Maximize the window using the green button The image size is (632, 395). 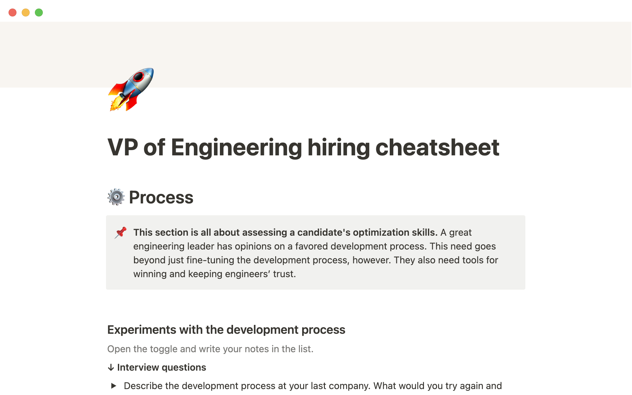pos(39,13)
